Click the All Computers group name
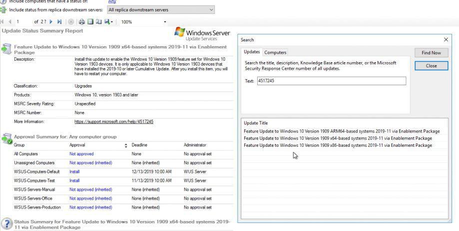 point(26,154)
